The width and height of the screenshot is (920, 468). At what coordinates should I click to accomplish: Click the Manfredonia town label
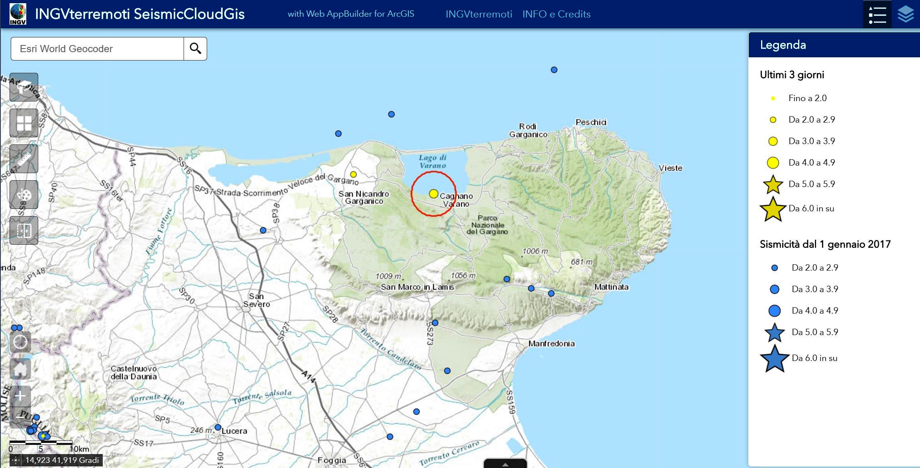coord(552,344)
